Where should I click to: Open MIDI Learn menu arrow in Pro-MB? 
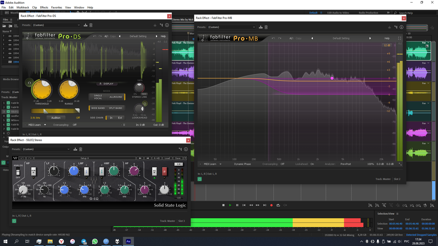(220, 164)
